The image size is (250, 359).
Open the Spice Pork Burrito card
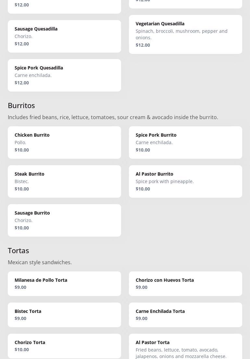click(185, 142)
